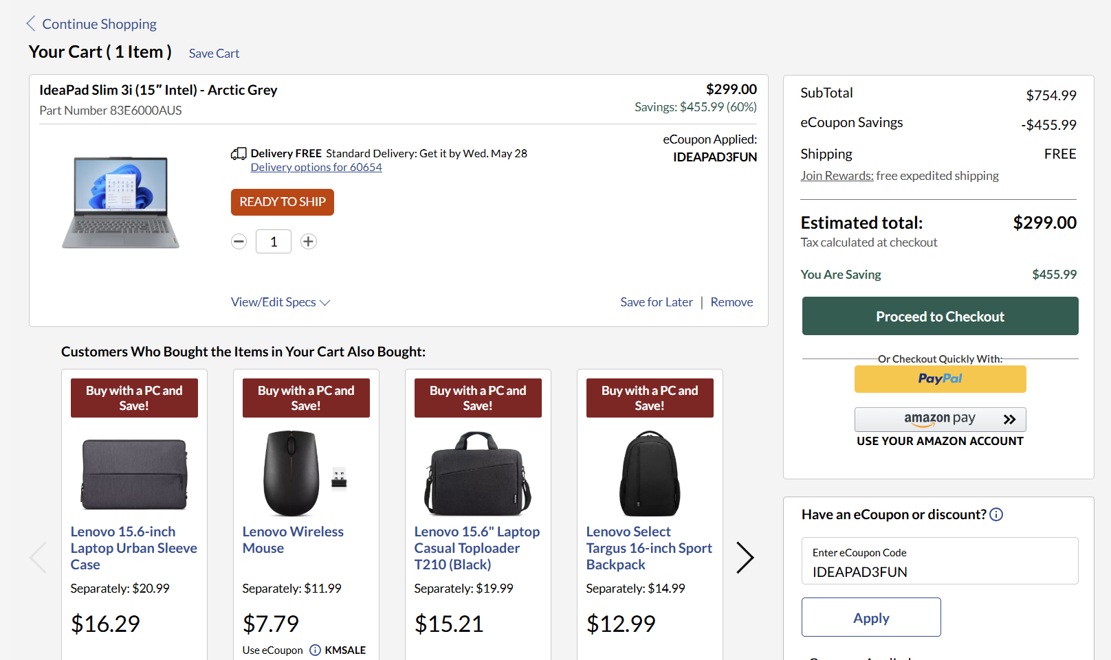This screenshot has height=660, width=1111.
Task: Check out with Amazon Pay
Action: click(940, 419)
